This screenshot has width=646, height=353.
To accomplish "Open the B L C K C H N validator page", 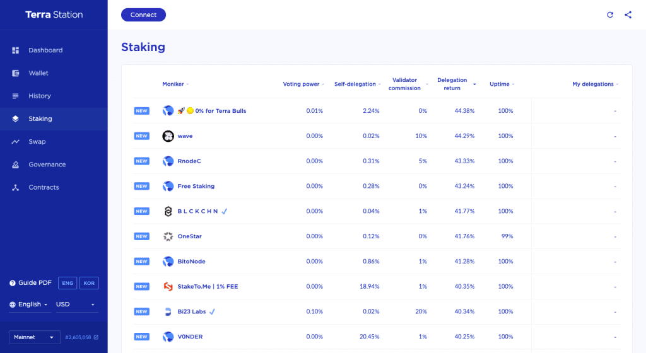I will coord(197,211).
